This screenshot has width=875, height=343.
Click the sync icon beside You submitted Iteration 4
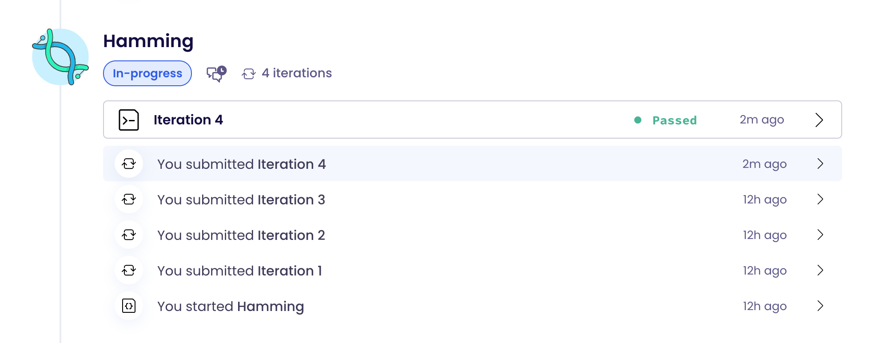(128, 164)
